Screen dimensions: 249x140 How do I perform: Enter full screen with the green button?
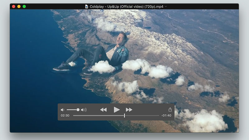(24, 7)
